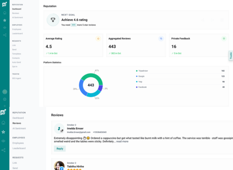The image size is (233, 170).
Task: Open Dashboard in the Dashboard screen sidebar
Action: [x=17, y=9]
